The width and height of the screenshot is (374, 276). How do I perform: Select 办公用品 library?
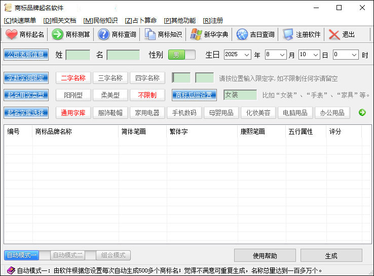coord(332,113)
